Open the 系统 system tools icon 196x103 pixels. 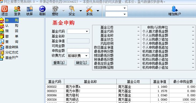[89, 9]
